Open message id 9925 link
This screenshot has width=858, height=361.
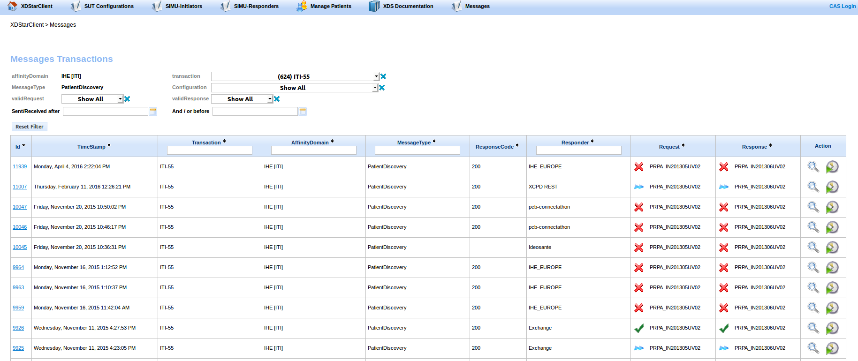click(18, 348)
